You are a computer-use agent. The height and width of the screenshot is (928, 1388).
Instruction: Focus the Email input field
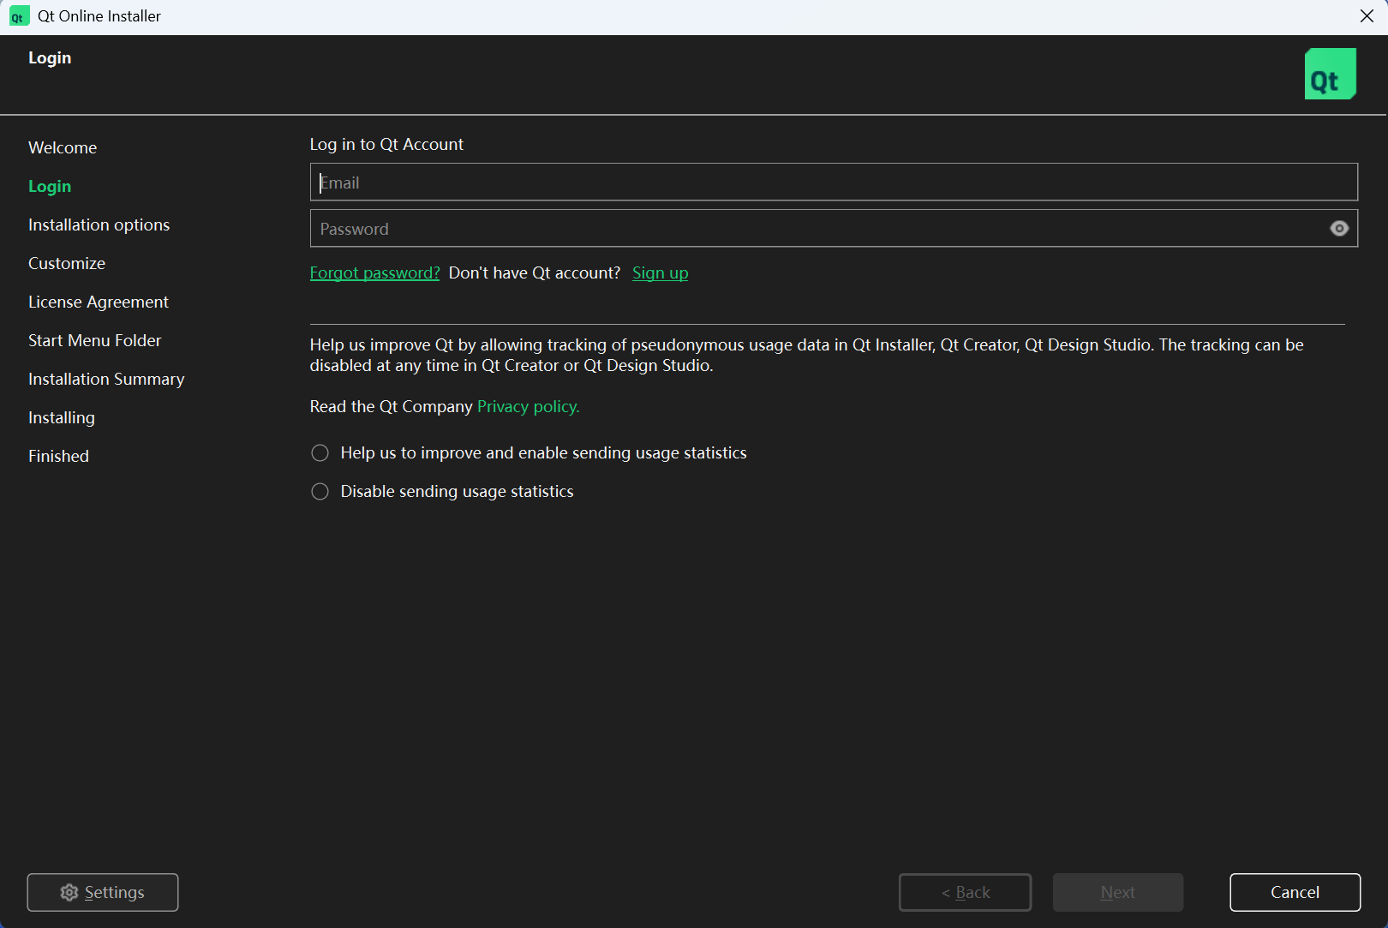[834, 183]
